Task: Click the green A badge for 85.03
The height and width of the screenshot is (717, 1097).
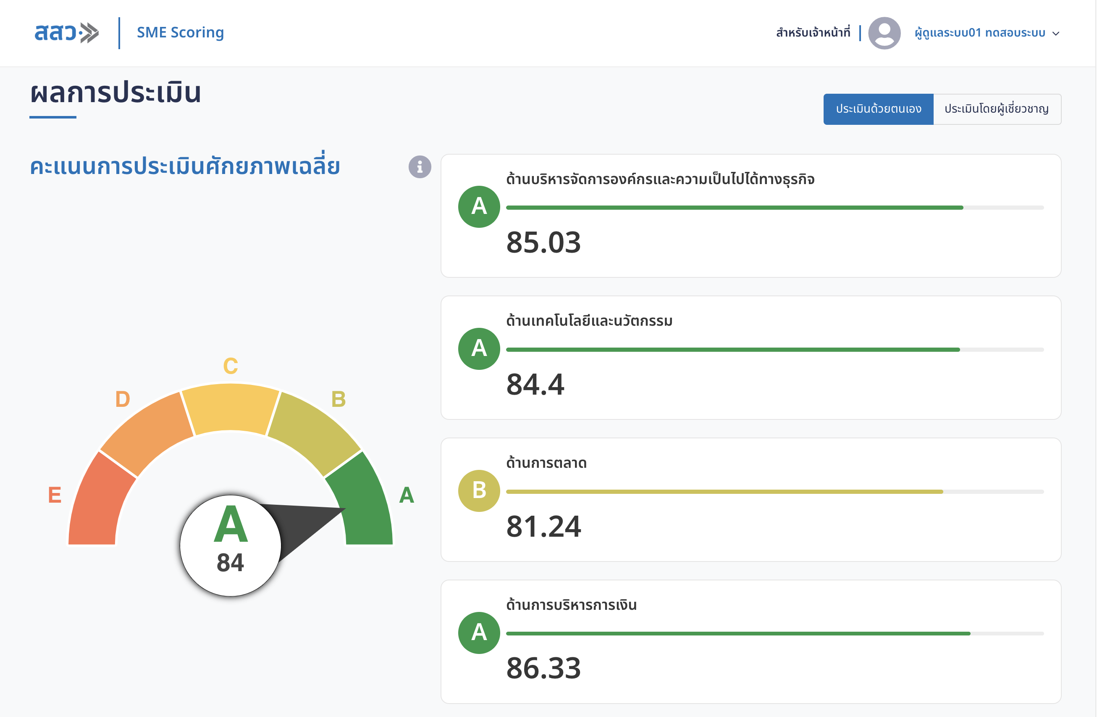Action: (479, 207)
